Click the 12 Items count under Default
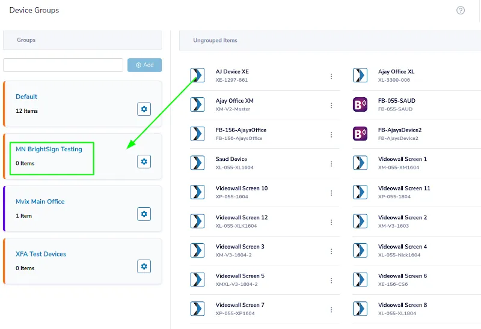Screen dimensions: 481x329 click(x=26, y=111)
